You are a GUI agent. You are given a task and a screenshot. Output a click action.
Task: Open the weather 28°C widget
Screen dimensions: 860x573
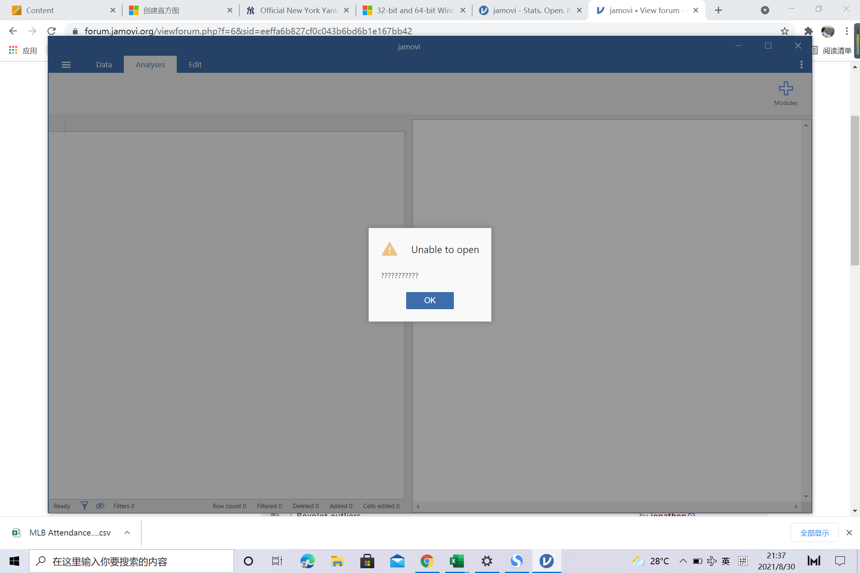[651, 561]
